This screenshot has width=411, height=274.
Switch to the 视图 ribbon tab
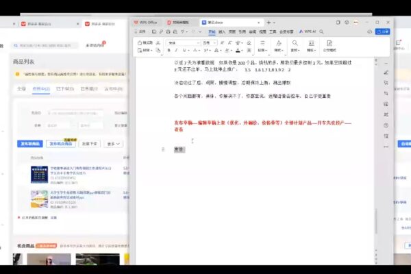(x=262, y=32)
